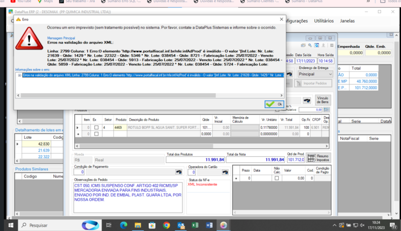Click the row selector arrow for product 4469
Image resolution: width=401 pixels, height=231 pixels.
pos(78,127)
